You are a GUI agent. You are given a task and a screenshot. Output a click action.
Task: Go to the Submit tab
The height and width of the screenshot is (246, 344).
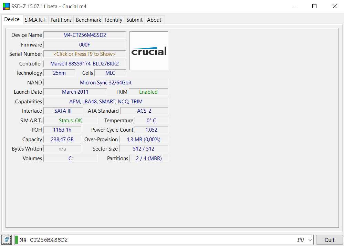(134, 20)
